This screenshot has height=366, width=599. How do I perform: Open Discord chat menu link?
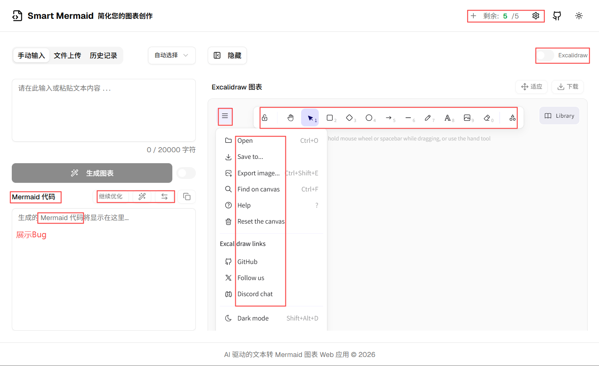pyautogui.click(x=271, y=294)
